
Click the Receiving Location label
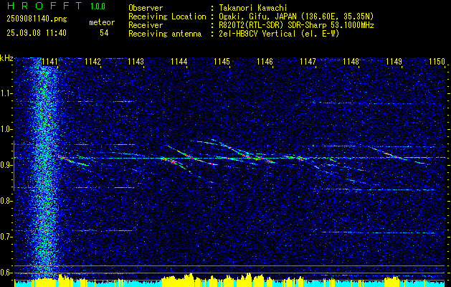coord(167,17)
